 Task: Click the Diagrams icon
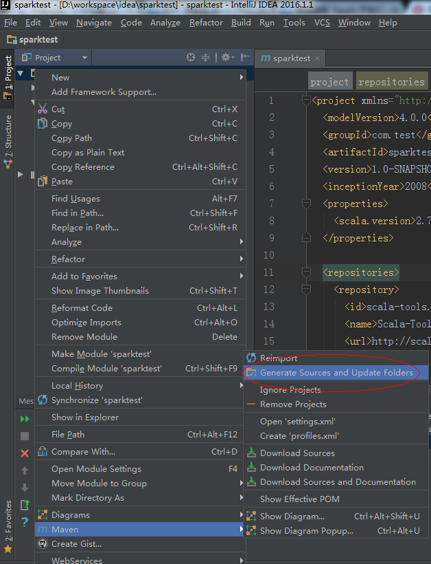click(x=43, y=514)
